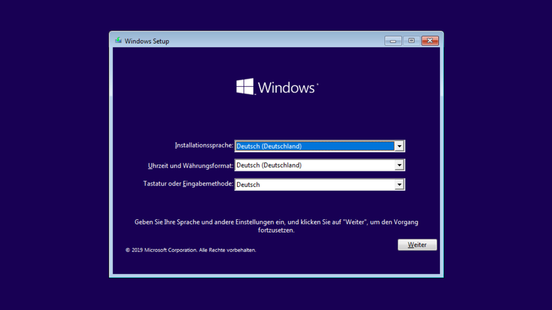552x310 pixels.
Task: Click the Windows Setup title bar text
Action: (x=147, y=41)
